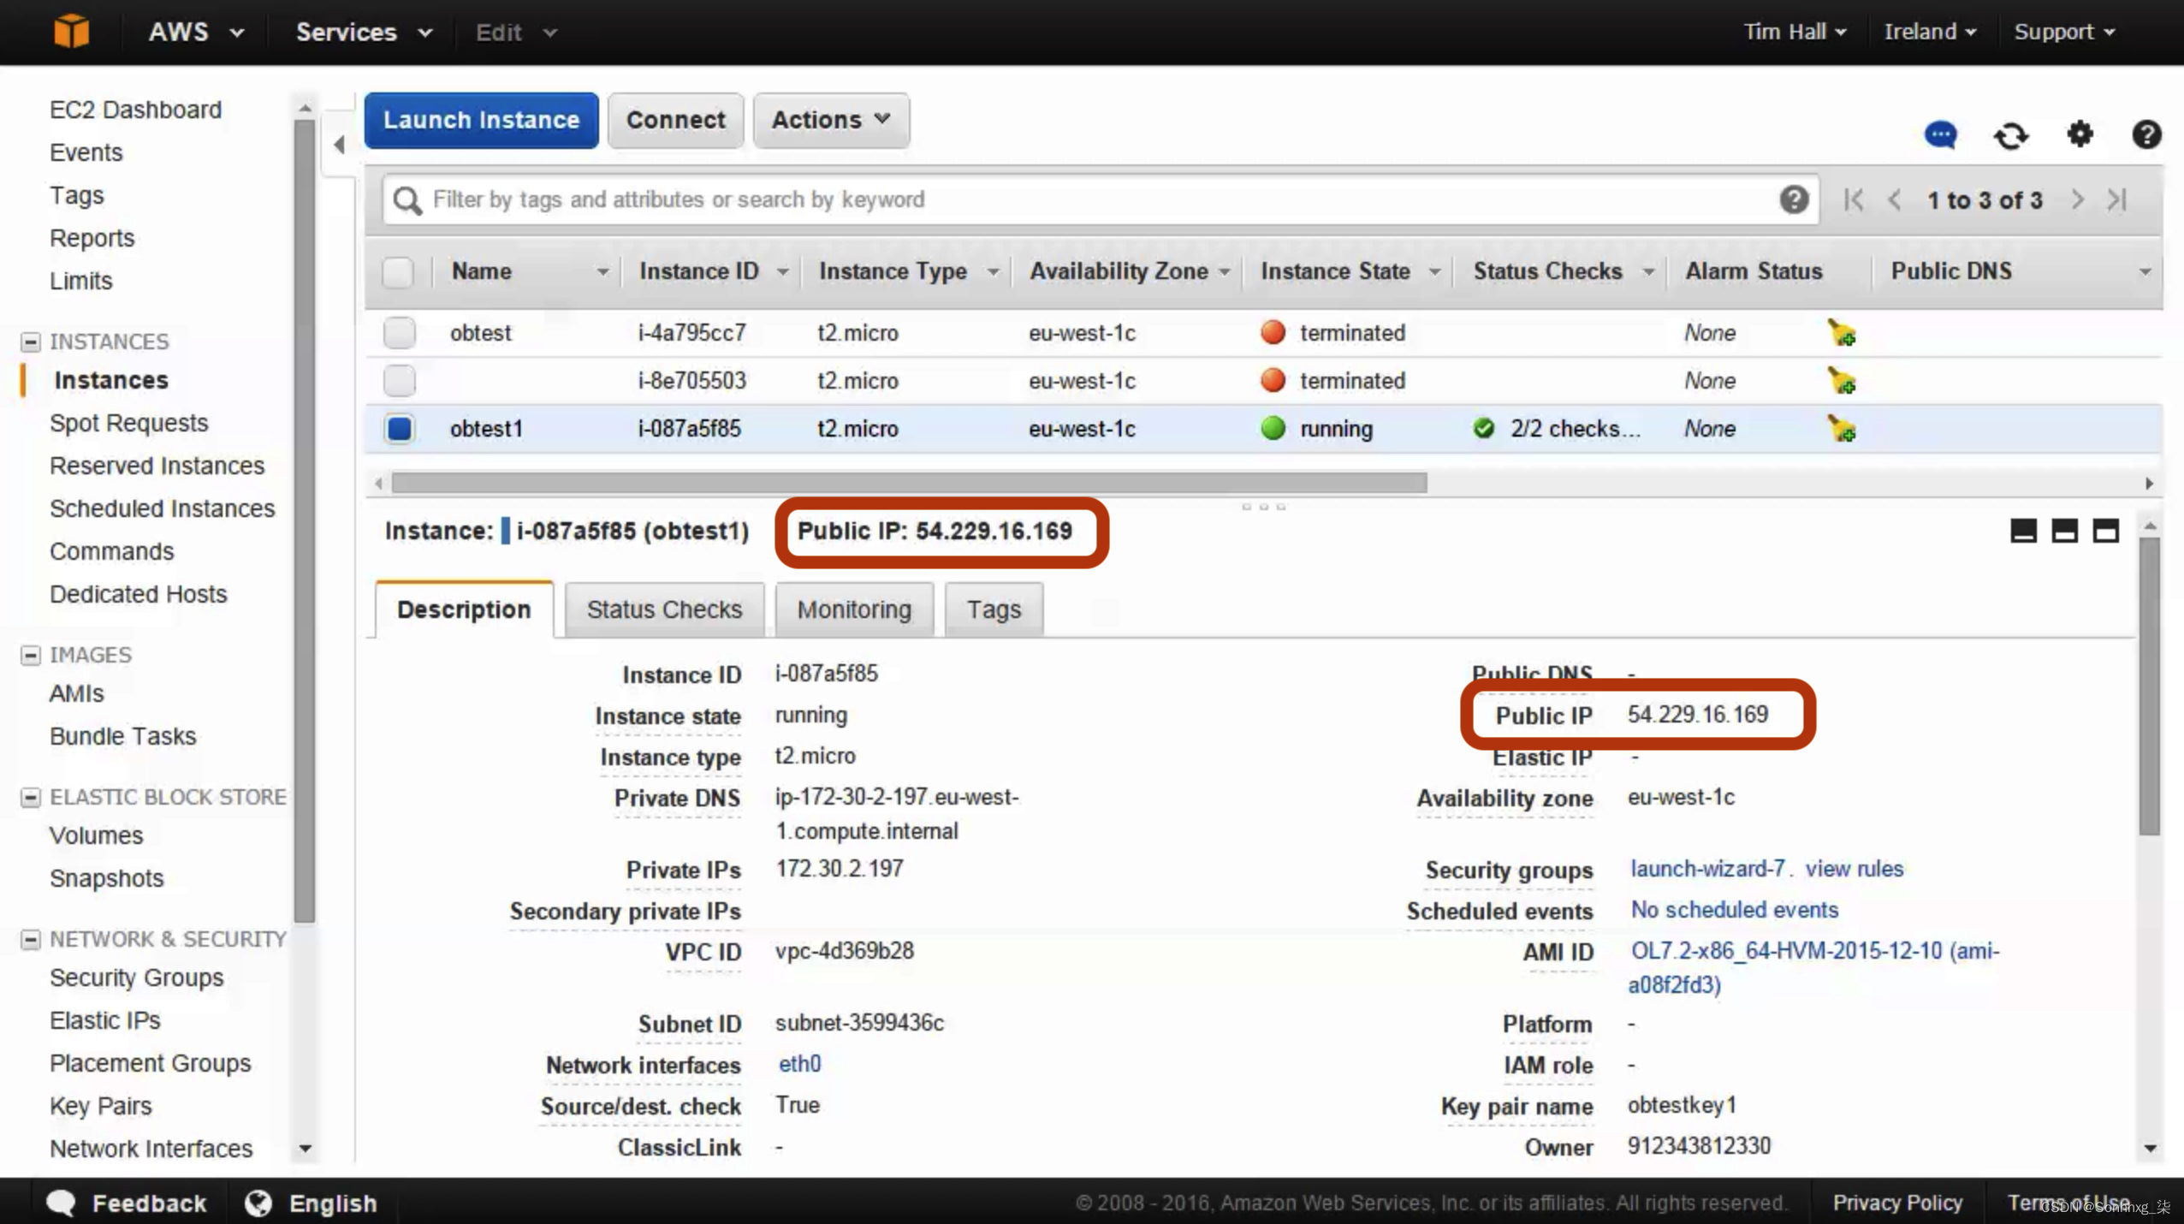
Task: Open the Actions dropdown
Action: [831, 120]
